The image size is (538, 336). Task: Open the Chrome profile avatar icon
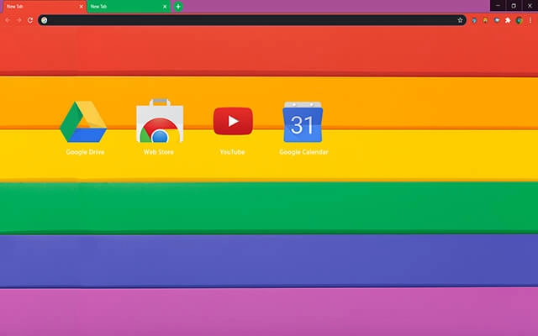[x=520, y=20]
